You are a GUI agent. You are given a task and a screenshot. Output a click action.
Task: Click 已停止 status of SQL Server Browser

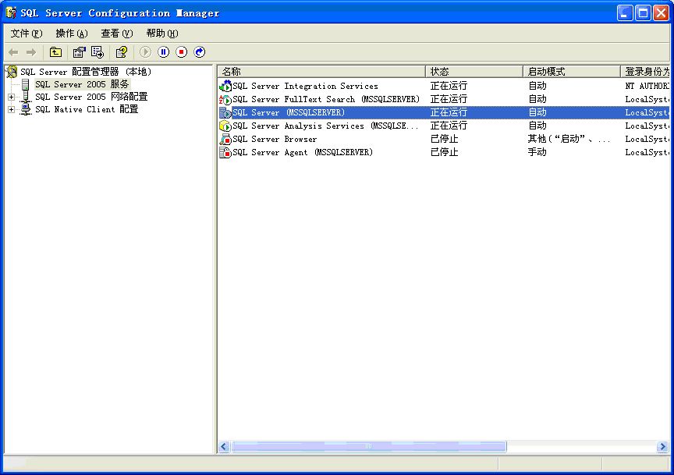click(x=445, y=140)
